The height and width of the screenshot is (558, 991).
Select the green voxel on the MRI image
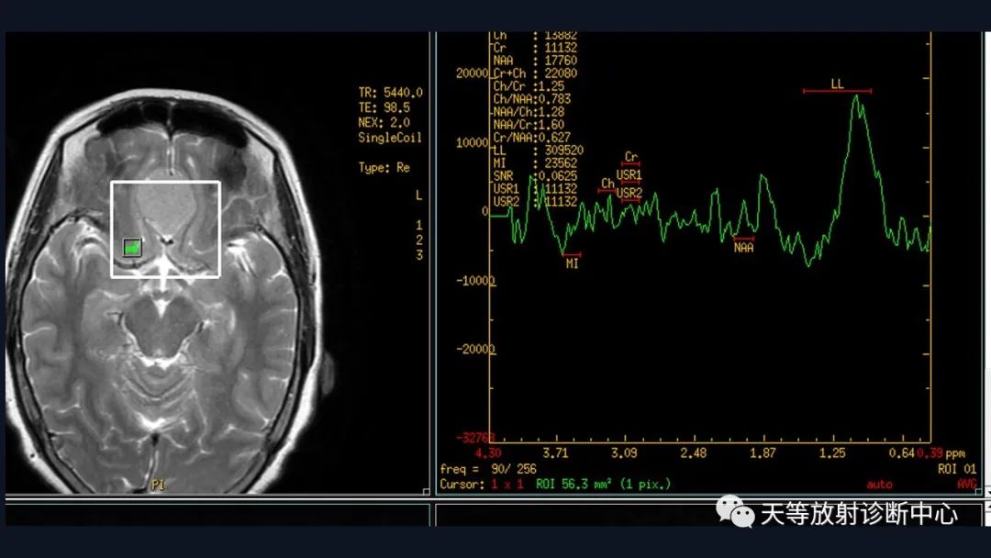132,248
